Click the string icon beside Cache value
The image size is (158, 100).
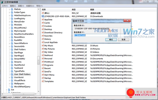[43, 23]
